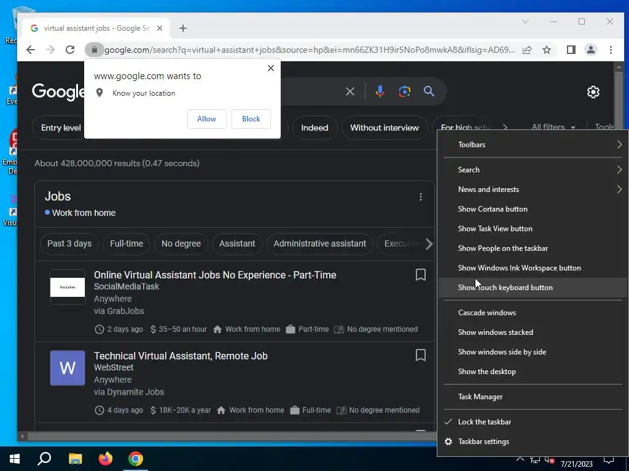
Task: Select Cascade windows
Action: coord(533,313)
